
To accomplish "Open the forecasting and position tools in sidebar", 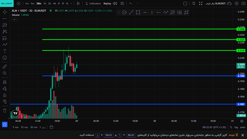I will [5, 38].
